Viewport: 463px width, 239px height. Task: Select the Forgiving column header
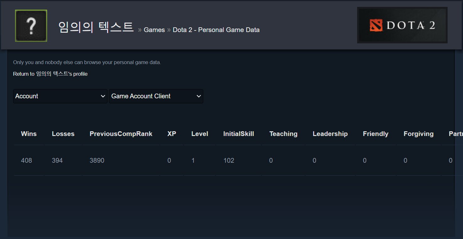(x=419, y=134)
